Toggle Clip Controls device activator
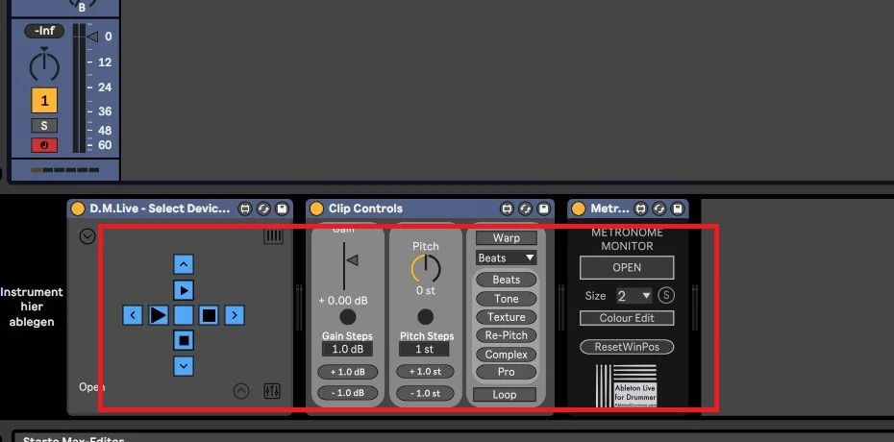Image resolution: width=894 pixels, height=442 pixels. 316,209
